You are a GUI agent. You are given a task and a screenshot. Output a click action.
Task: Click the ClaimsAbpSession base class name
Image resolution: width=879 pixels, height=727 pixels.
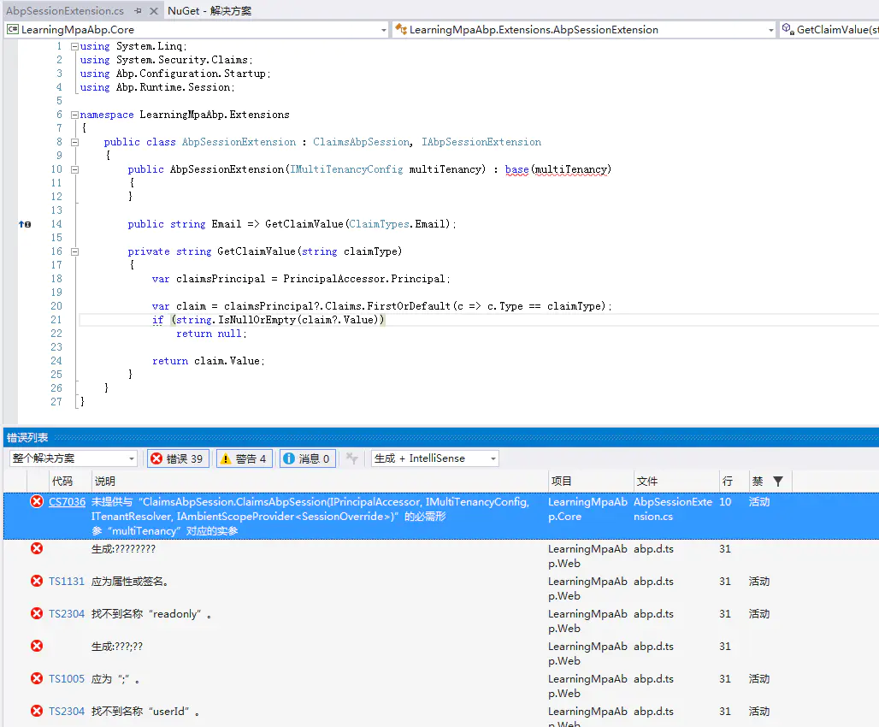click(361, 142)
